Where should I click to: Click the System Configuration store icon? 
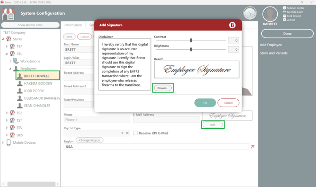(8, 14)
